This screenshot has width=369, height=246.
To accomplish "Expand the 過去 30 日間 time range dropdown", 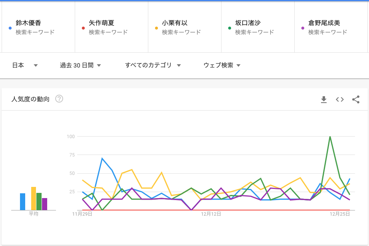I will [x=80, y=65].
